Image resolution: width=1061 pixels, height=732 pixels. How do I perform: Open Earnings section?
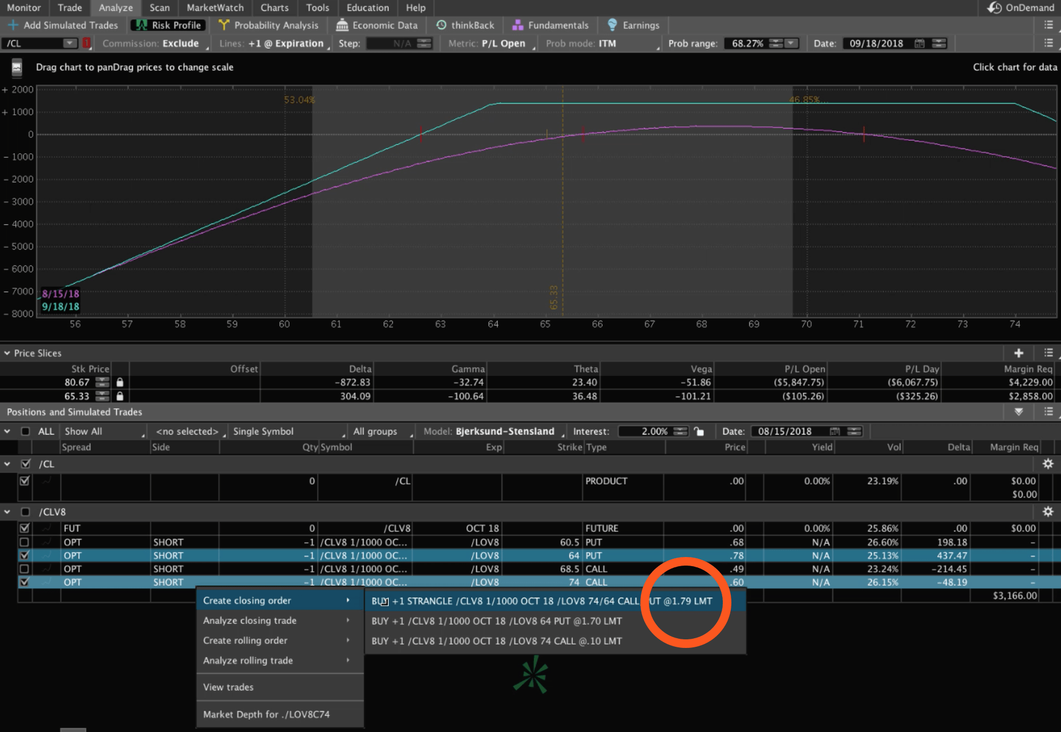tap(634, 25)
